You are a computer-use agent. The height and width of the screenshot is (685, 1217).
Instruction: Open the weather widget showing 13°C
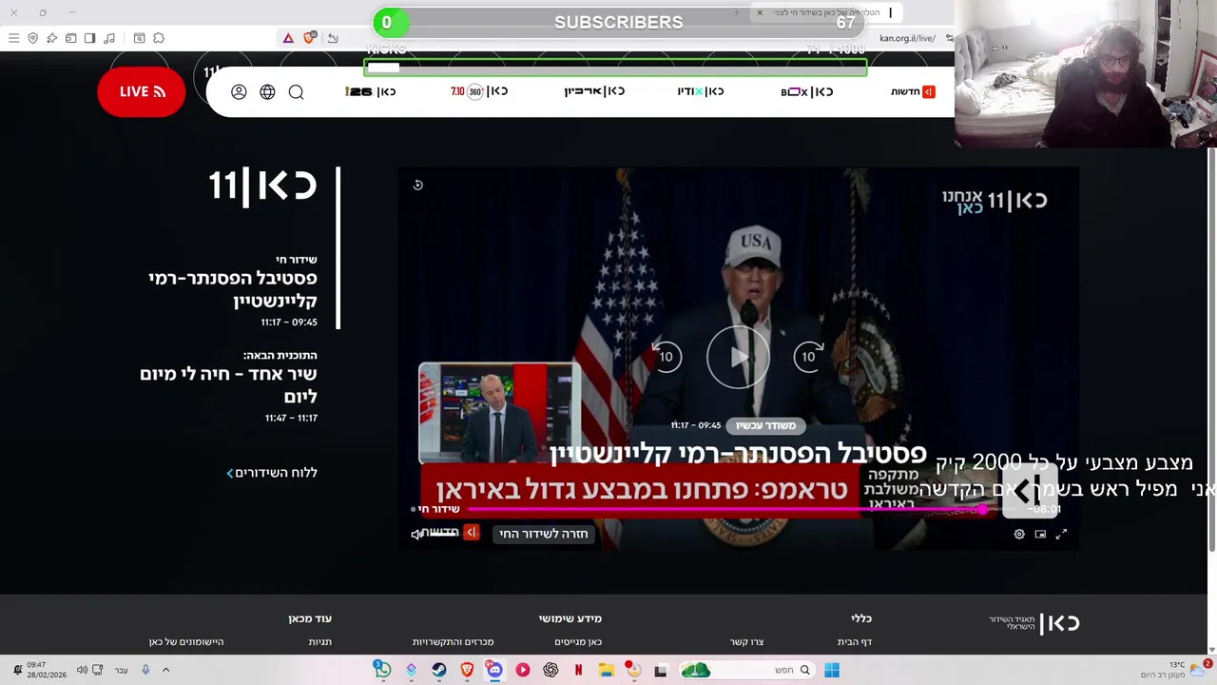click(1177, 670)
